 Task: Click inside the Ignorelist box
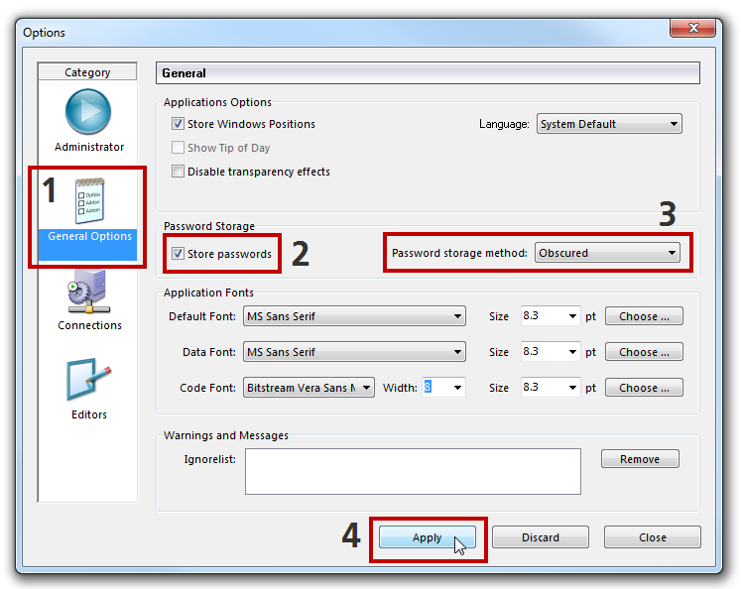click(413, 471)
